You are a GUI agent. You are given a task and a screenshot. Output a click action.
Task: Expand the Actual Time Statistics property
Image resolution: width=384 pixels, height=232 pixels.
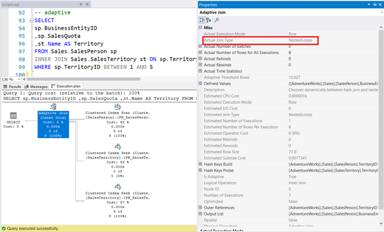(201, 71)
